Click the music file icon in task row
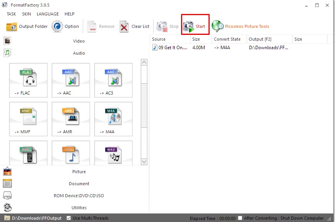This screenshot has height=222, width=335. tap(155, 47)
